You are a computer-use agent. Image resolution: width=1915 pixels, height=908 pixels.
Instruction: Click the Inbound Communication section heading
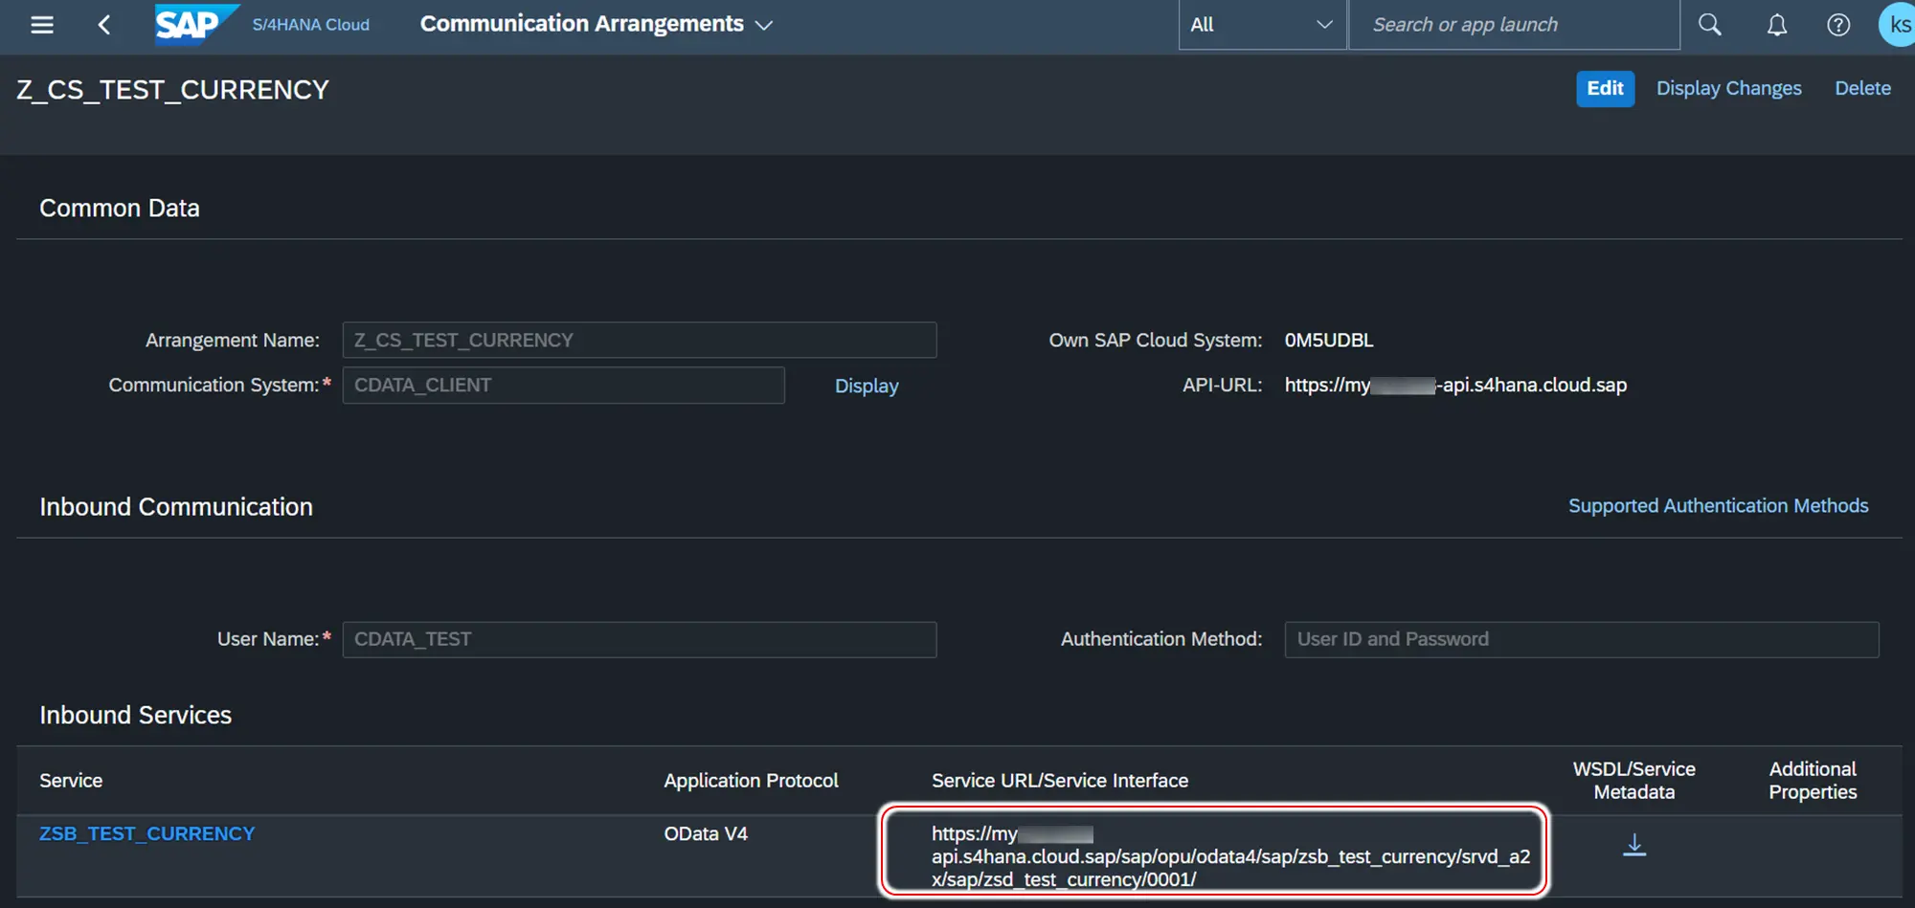[x=176, y=507]
